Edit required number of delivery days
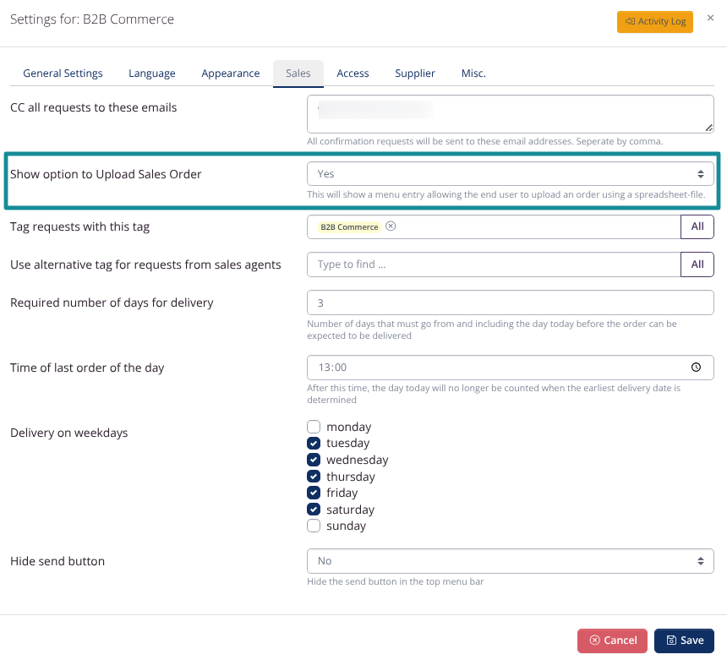 coord(510,303)
